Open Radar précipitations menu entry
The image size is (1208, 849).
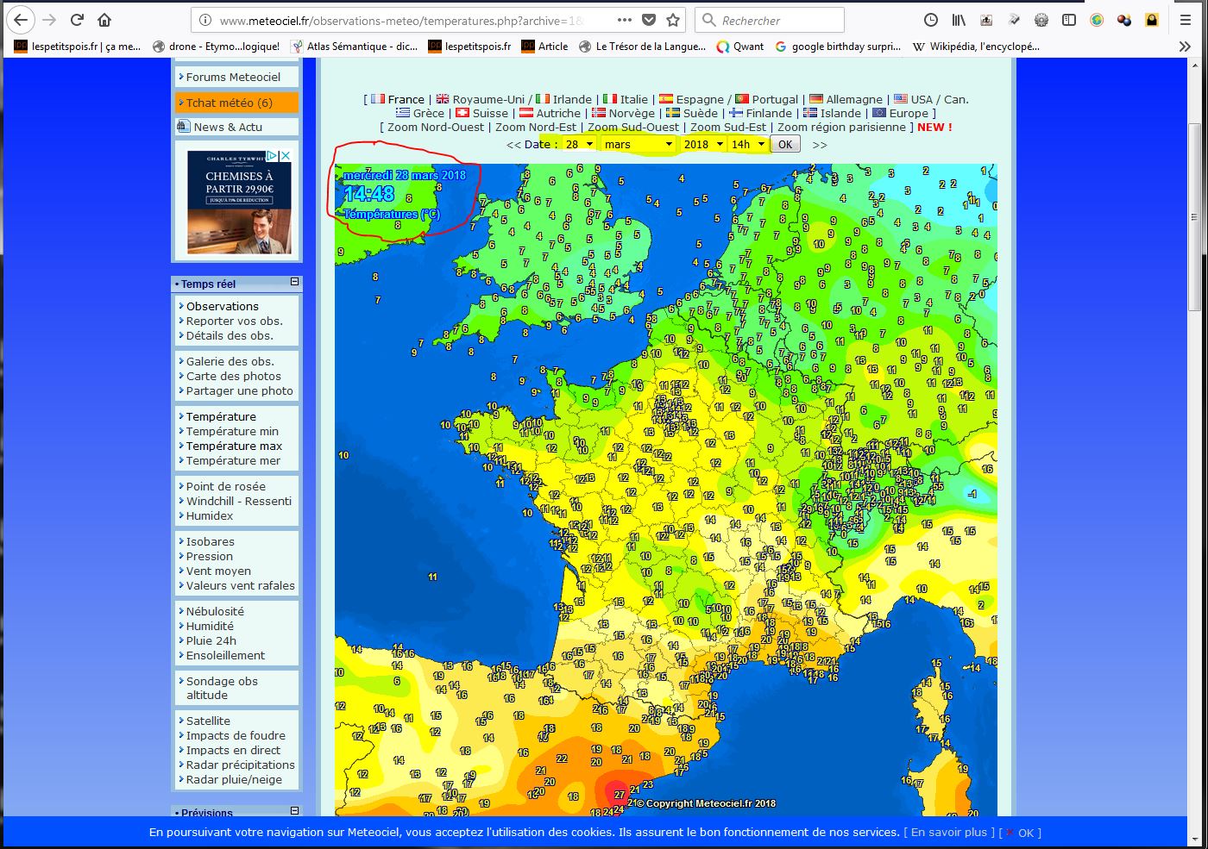point(240,765)
